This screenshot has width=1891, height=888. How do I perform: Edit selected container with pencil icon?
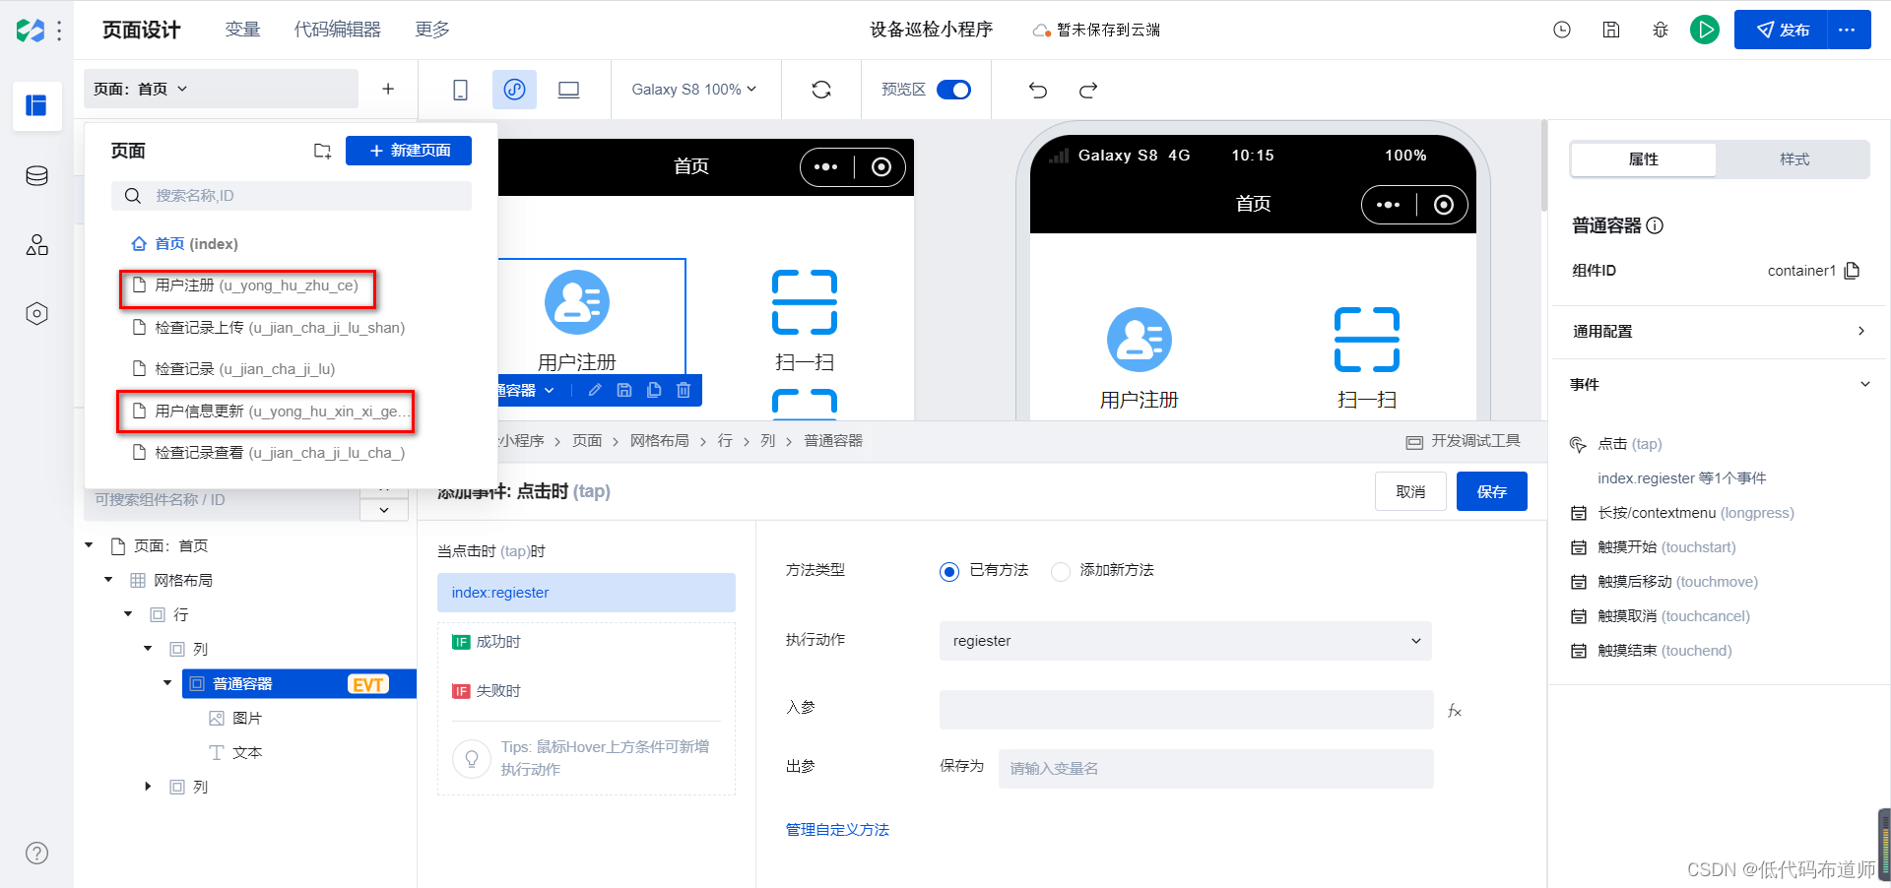(x=595, y=391)
